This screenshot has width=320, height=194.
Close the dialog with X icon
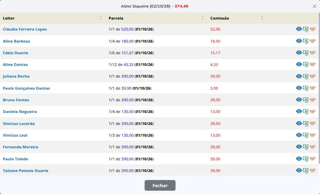click(314, 6)
